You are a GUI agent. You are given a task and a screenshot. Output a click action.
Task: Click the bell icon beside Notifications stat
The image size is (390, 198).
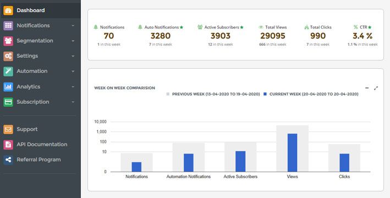96,27
